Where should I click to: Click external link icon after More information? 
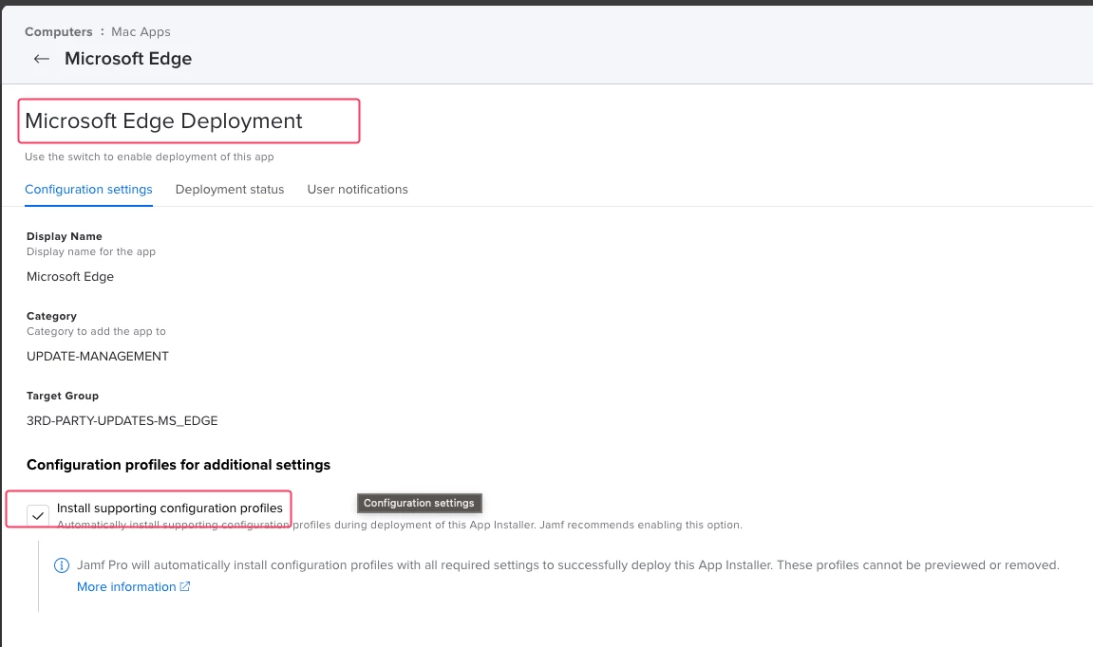[x=185, y=586]
